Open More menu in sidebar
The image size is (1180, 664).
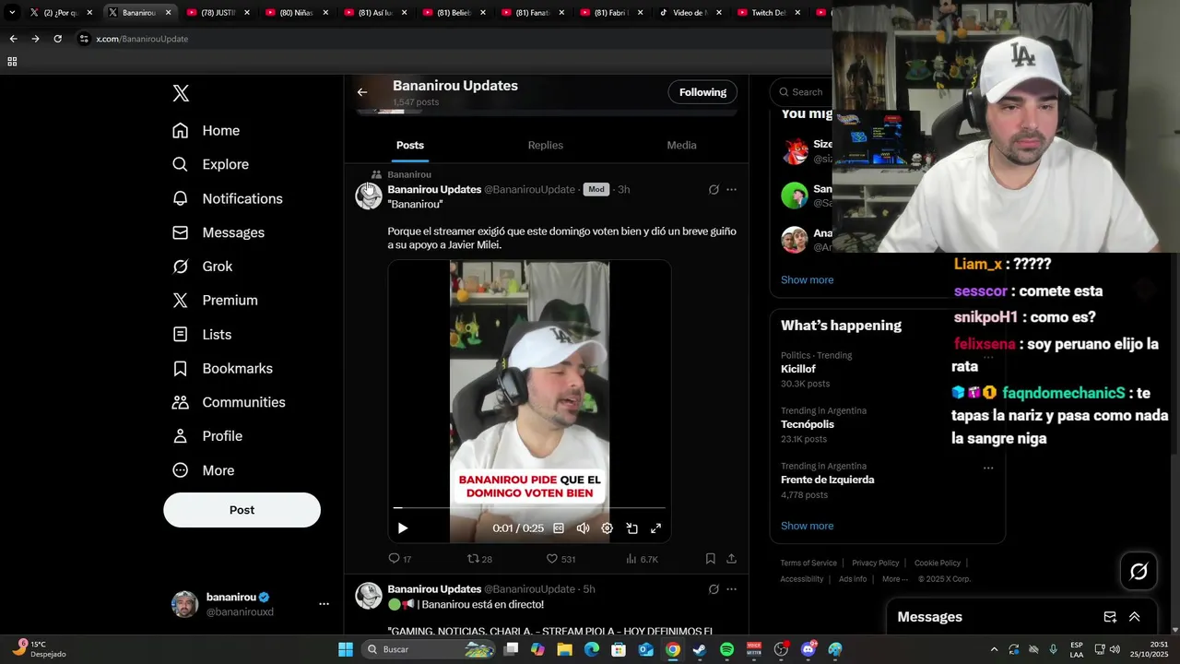click(x=204, y=470)
